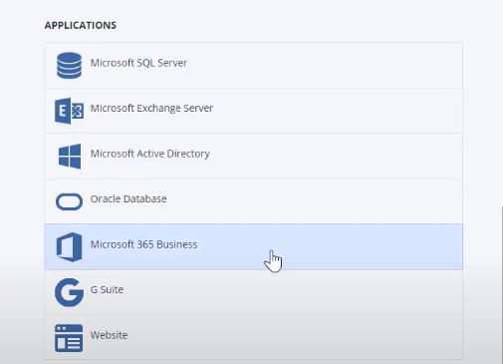Choose Microsoft 365 Business text

[x=144, y=244]
